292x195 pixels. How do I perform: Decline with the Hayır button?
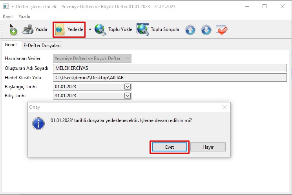click(208, 147)
